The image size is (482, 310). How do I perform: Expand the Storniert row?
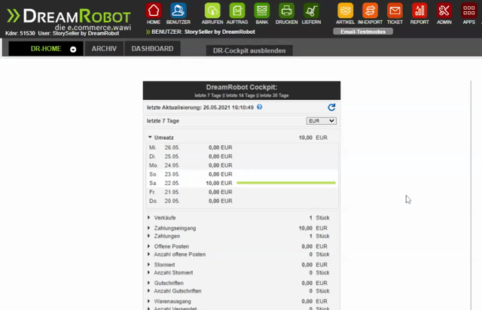point(149,265)
